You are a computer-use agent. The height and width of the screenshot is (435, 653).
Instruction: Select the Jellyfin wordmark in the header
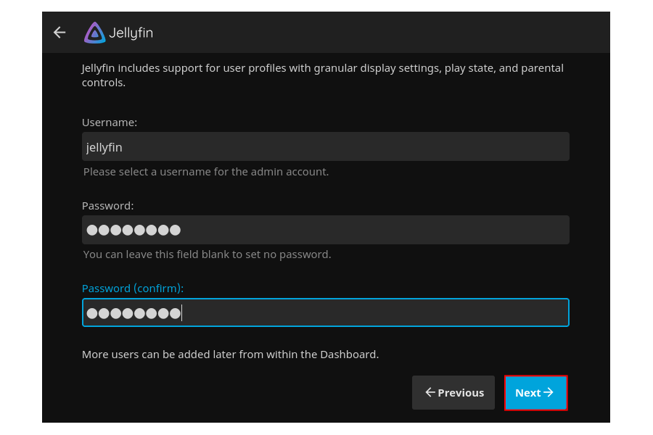[x=131, y=33]
